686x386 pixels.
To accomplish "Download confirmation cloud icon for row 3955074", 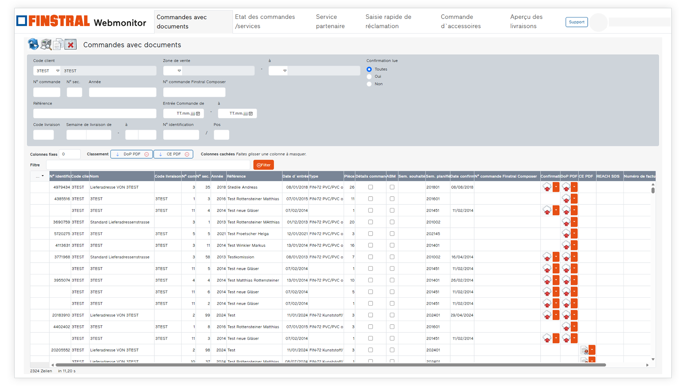I will [x=547, y=280].
